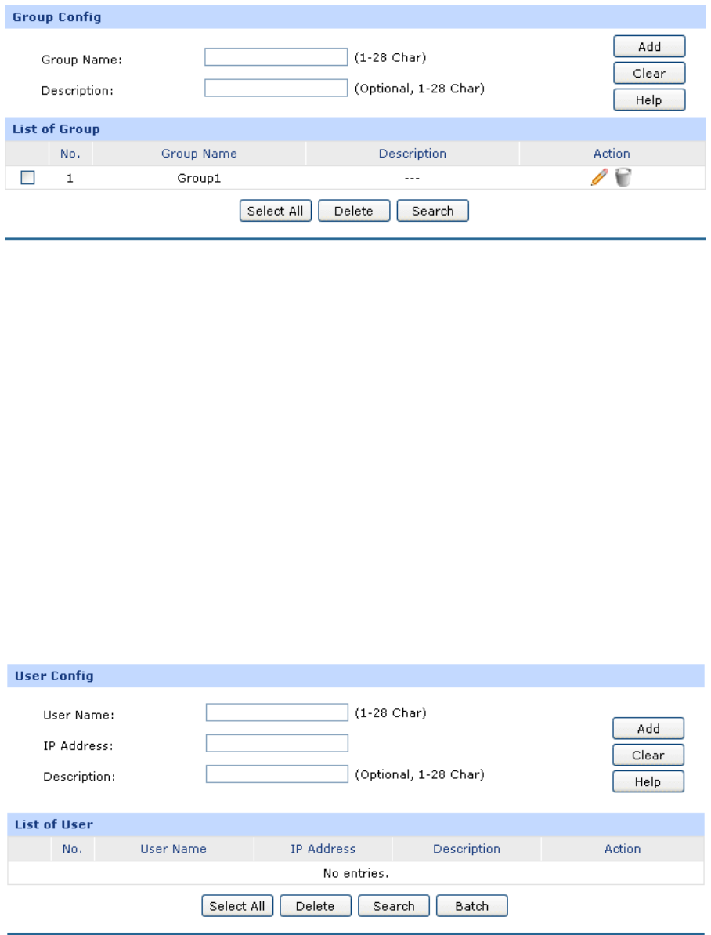Click Add in User Config
711x935 pixels.
(648, 729)
